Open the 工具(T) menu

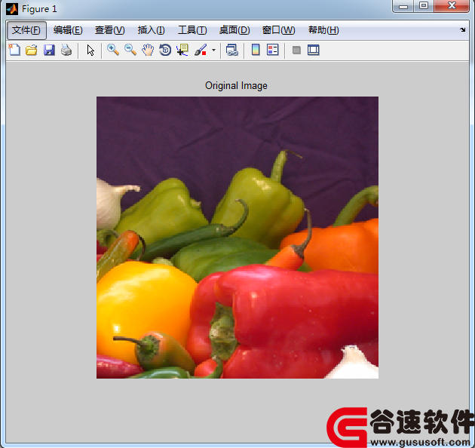[192, 30]
